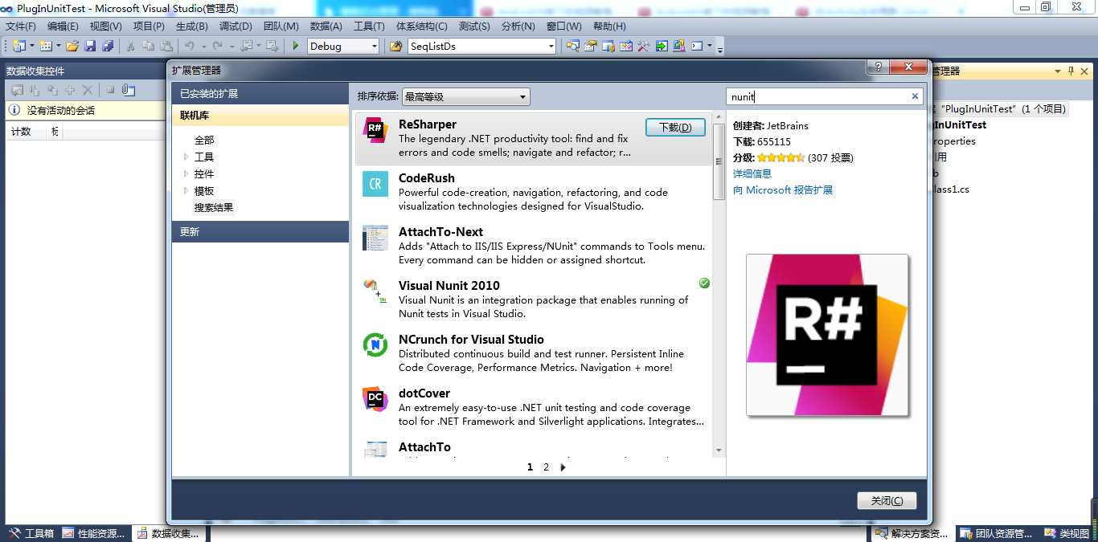
Task: Click the crossed tools toolbar icon
Action: pyautogui.click(x=644, y=46)
